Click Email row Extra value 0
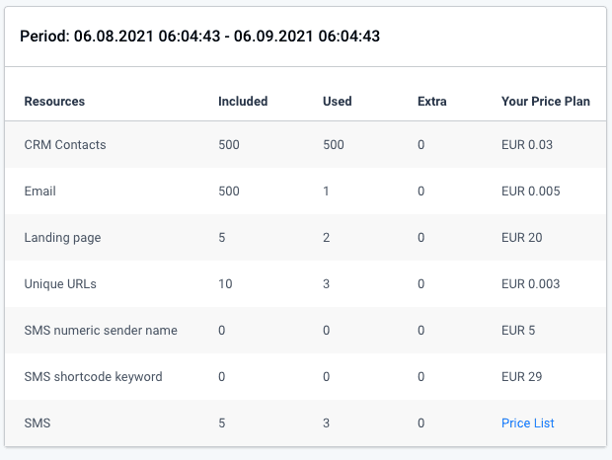 (x=421, y=192)
